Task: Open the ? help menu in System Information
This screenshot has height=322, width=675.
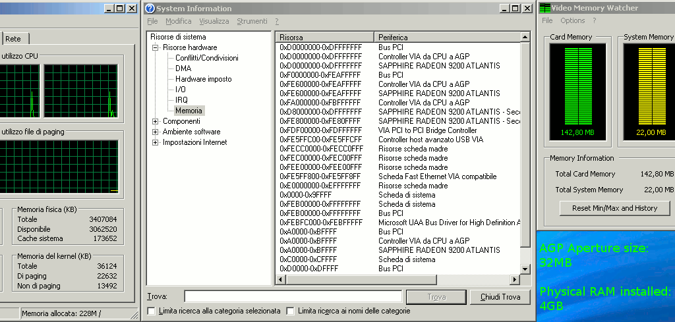Action: coord(277,21)
